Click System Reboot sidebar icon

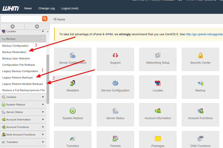coord(4,105)
